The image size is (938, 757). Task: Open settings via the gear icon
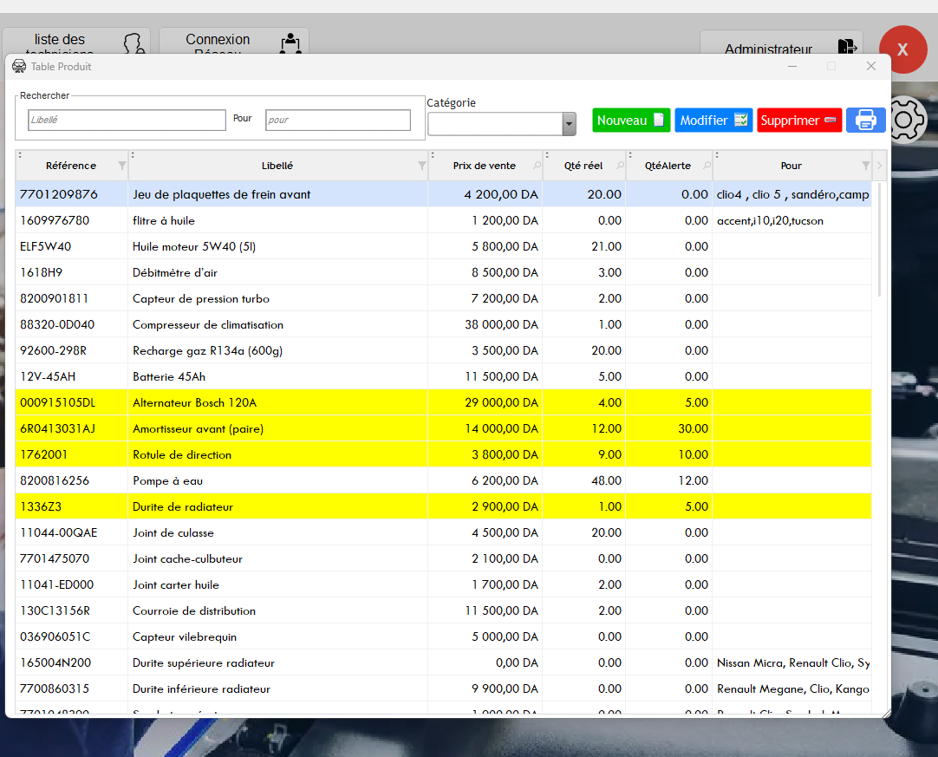906,121
